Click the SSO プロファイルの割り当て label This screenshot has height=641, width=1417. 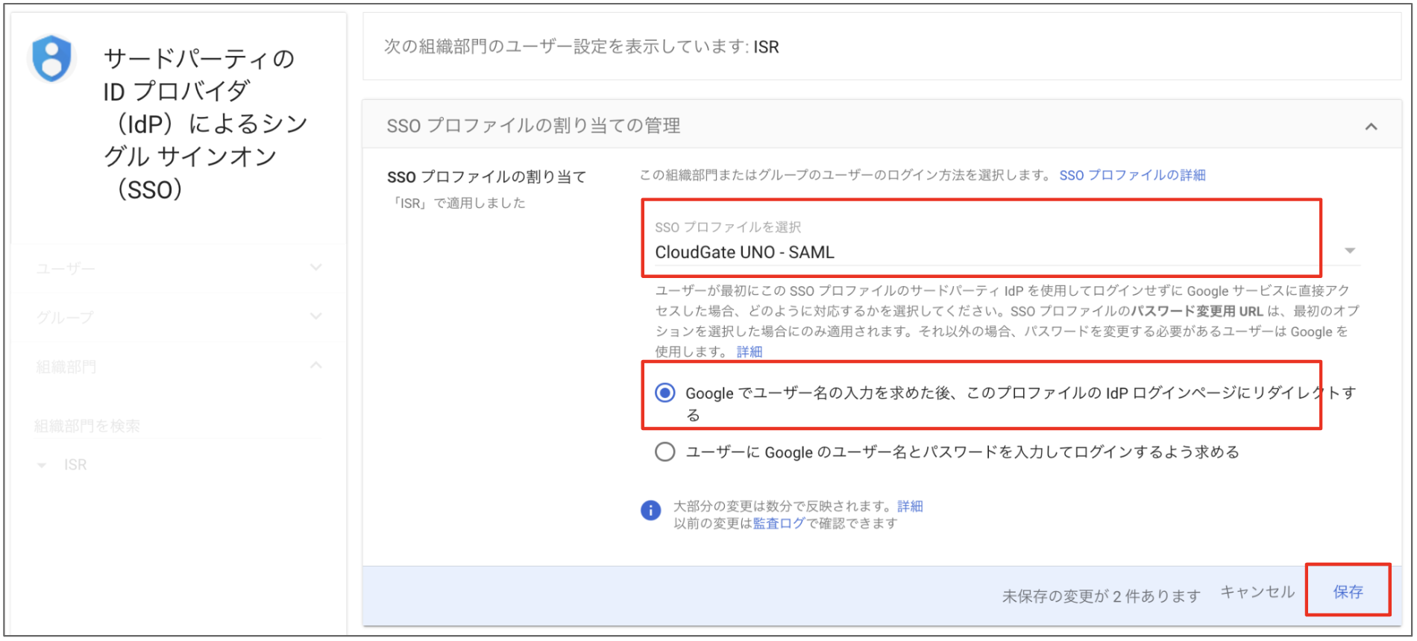[x=486, y=177]
